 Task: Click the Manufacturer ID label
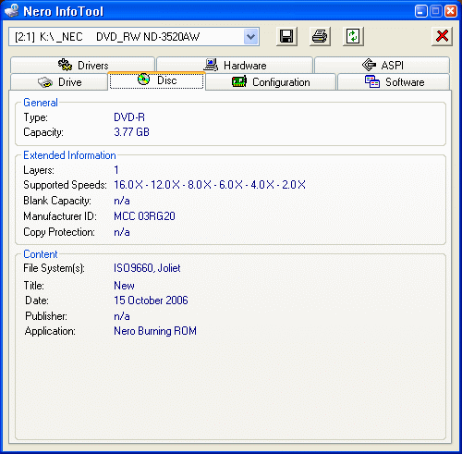click(x=60, y=216)
